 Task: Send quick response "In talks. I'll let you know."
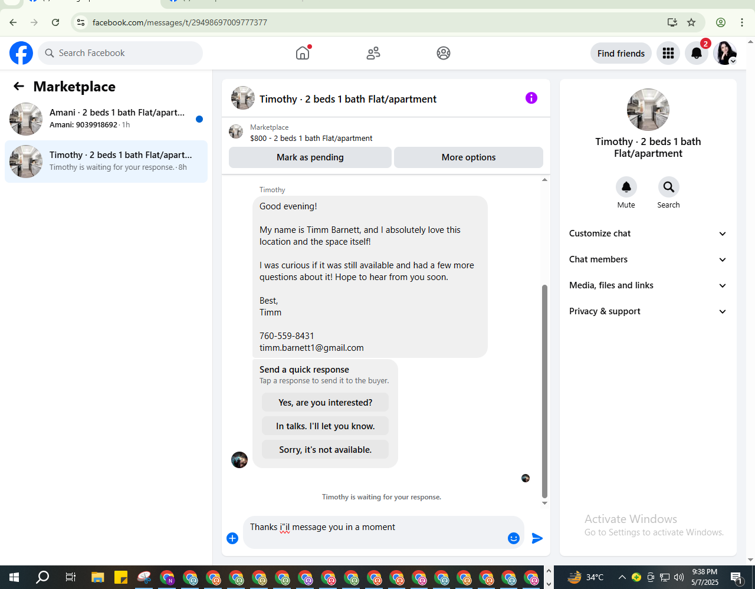pos(326,426)
